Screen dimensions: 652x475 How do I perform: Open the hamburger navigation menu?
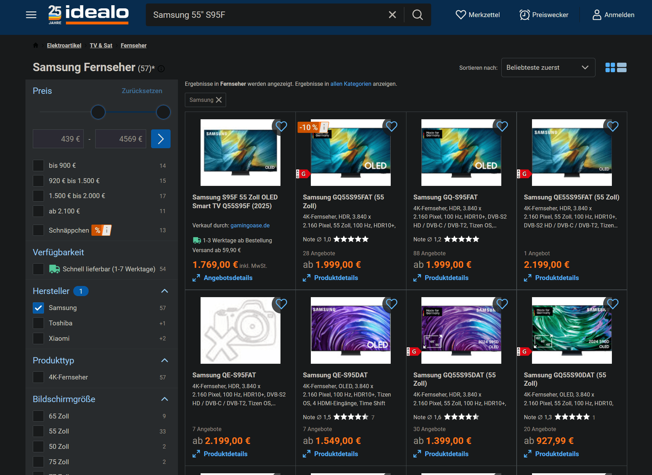click(x=31, y=15)
